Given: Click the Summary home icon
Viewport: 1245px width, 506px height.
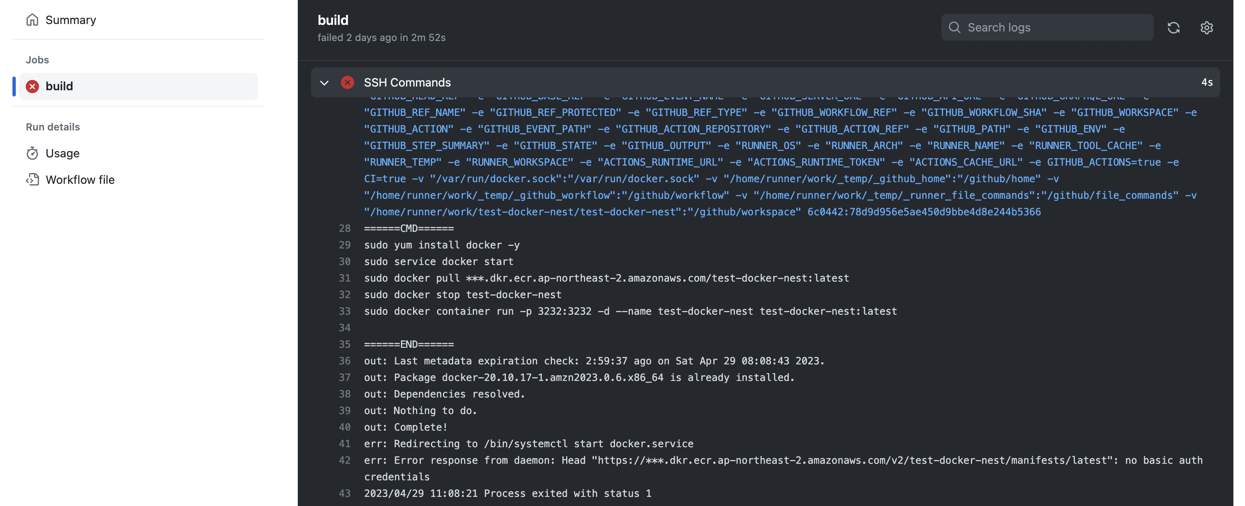Looking at the screenshot, I should [x=32, y=20].
